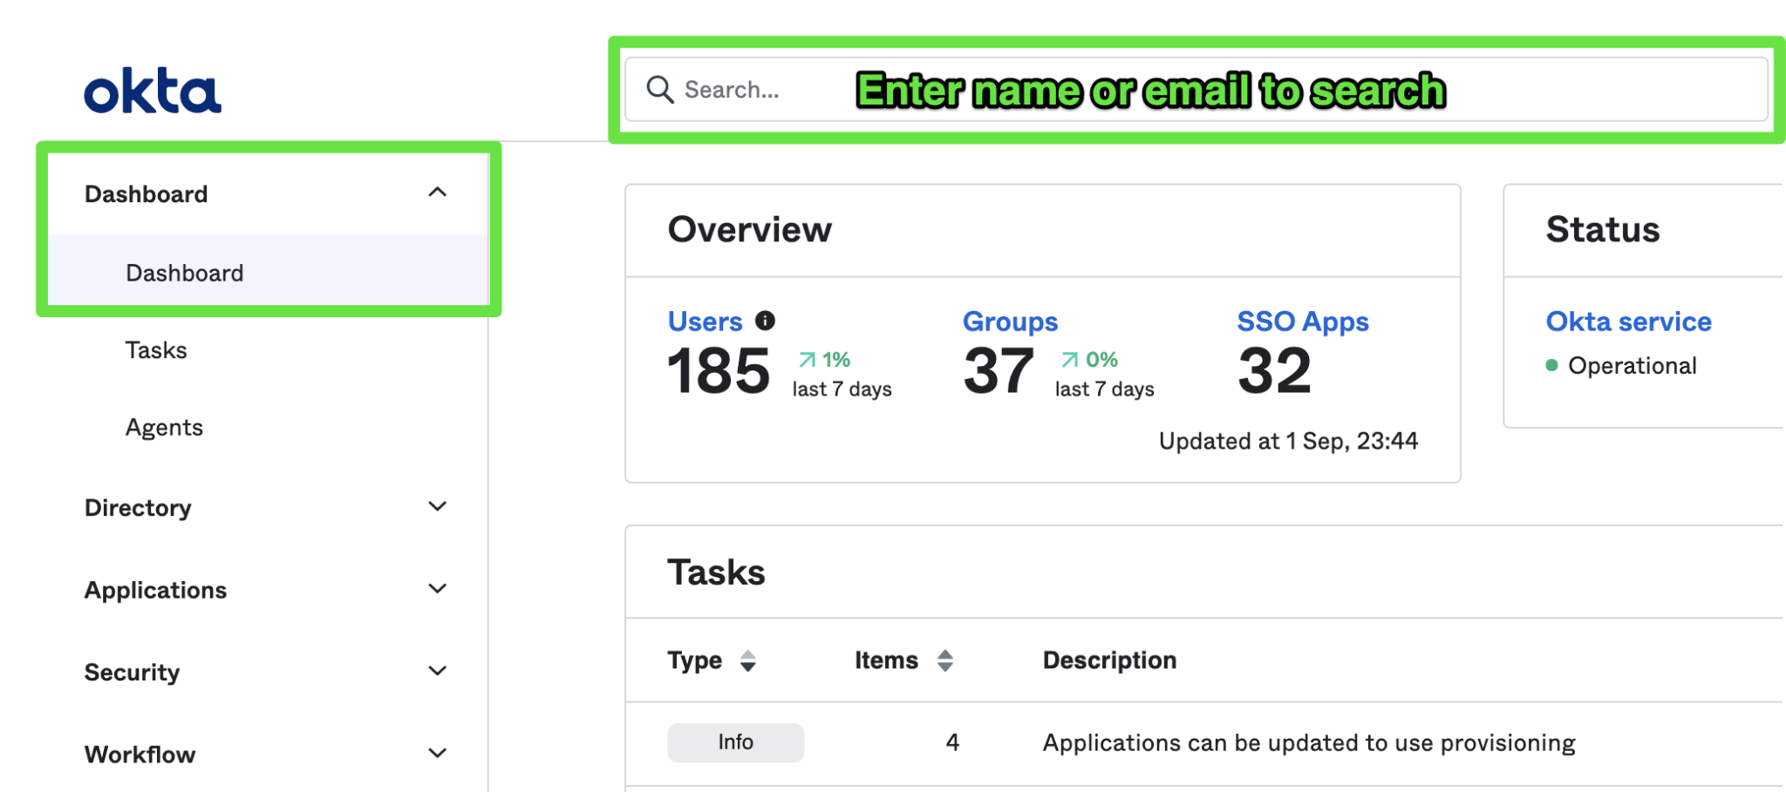Screen dimensions: 1786x792
Task: Click the Description column header
Action: (1109, 660)
